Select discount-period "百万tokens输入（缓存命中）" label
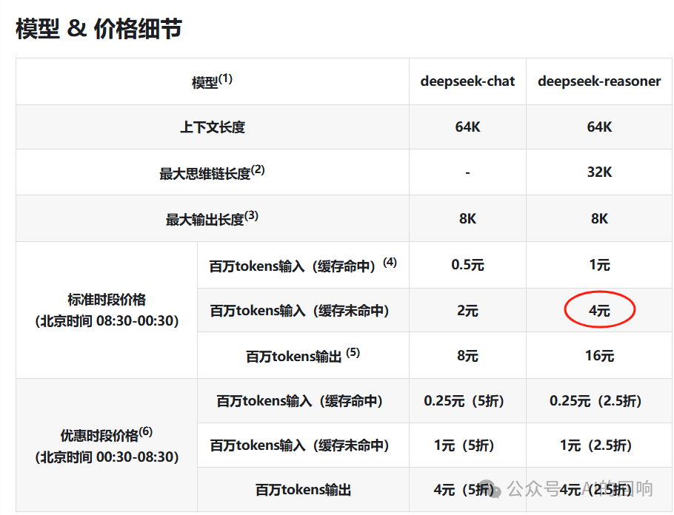The width and height of the screenshot is (674, 515). 300,401
